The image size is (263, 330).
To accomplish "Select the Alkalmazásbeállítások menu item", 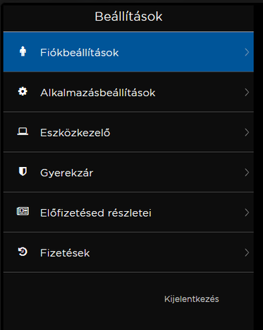I will coord(128,92).
